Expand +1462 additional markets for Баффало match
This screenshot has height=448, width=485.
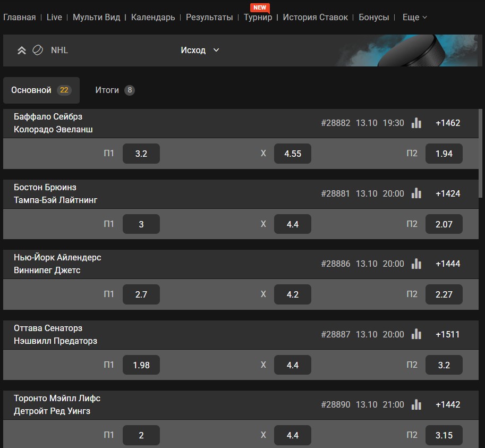coord(448,123)
